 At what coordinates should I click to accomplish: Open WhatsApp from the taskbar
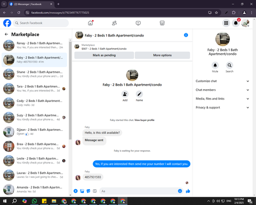[x=34, y=201]
